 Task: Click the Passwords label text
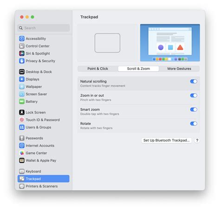34,138
